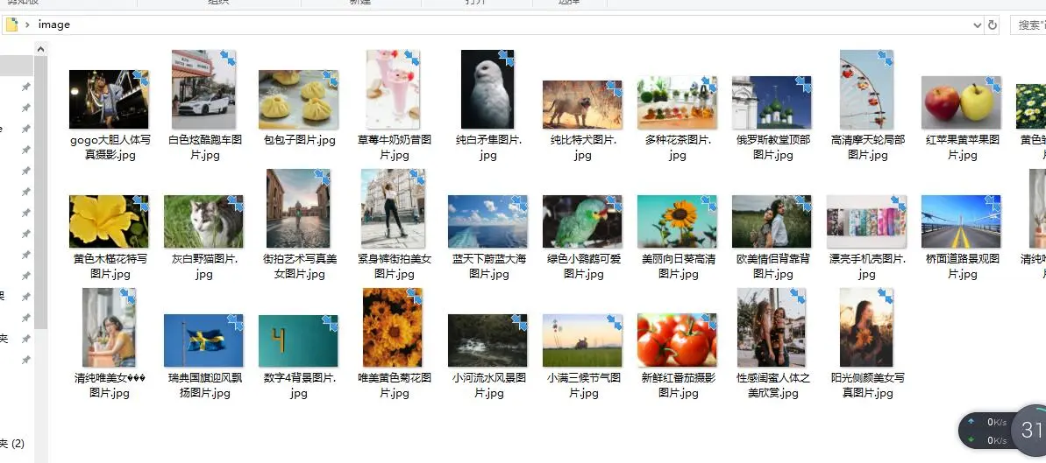Click the network speed monitor widget arrows

point(971,431)
